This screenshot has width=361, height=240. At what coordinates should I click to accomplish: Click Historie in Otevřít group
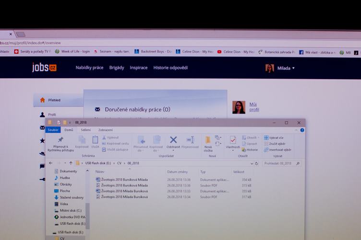250,150
